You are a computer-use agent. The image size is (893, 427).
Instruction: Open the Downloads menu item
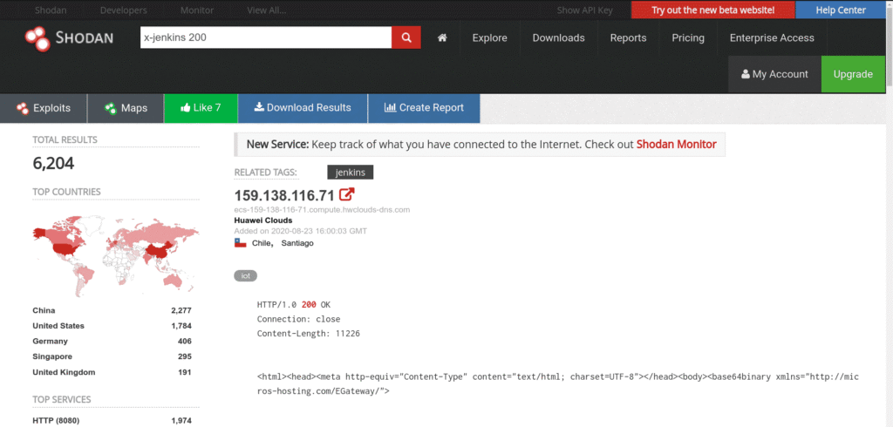click(559, 38)
